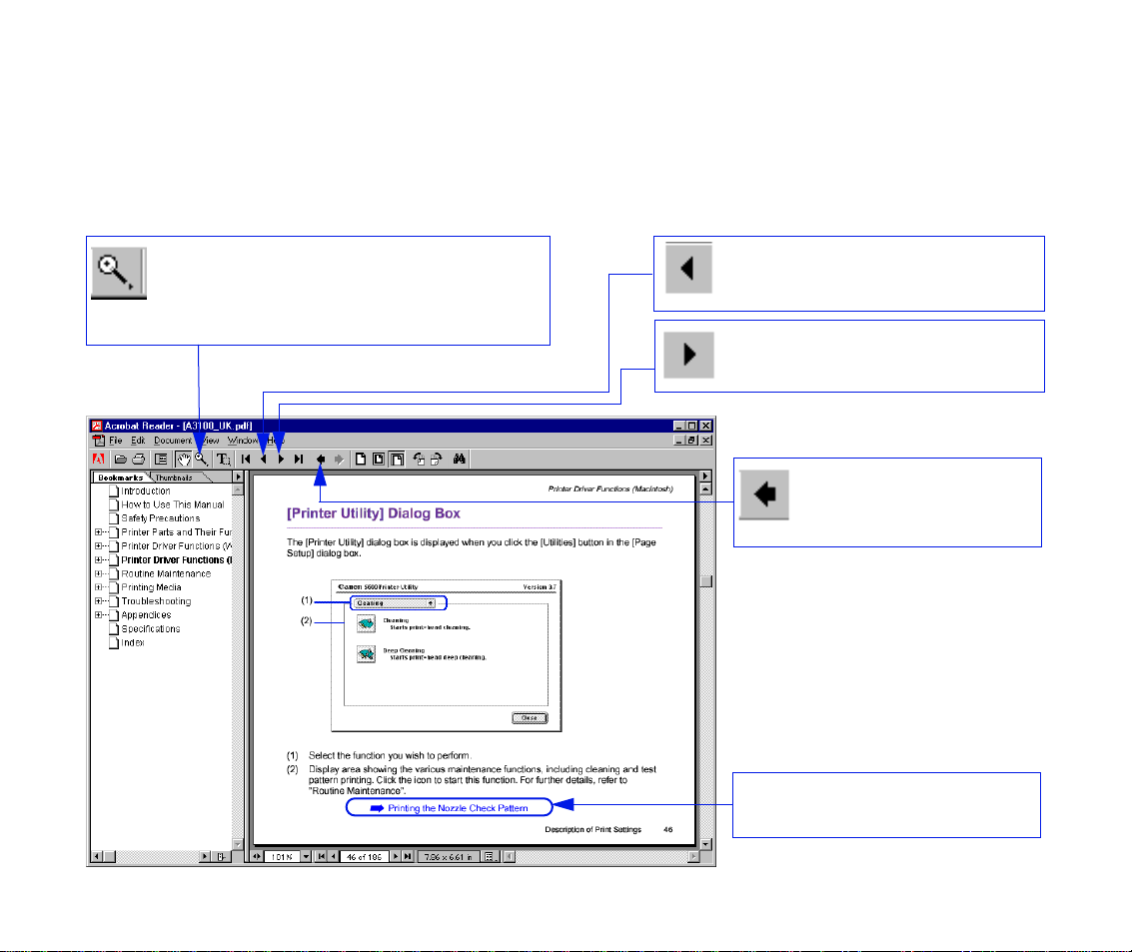Expand the Troubleshooting bookmark
Screen dimensions: 1132x952
99,601
